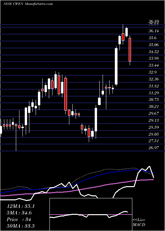The image size is (165, 231).
Task: Click the Price : 34 readout
Action: point(19,219)
